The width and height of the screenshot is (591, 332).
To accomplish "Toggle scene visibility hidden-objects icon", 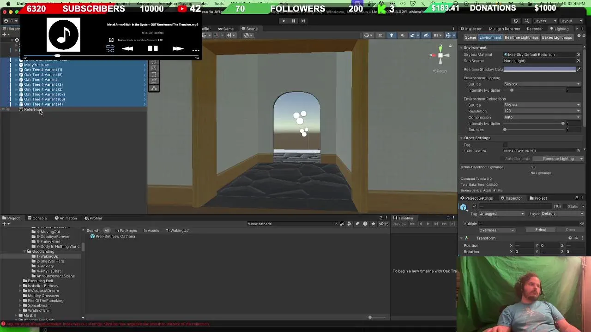I will click(426, 36).
